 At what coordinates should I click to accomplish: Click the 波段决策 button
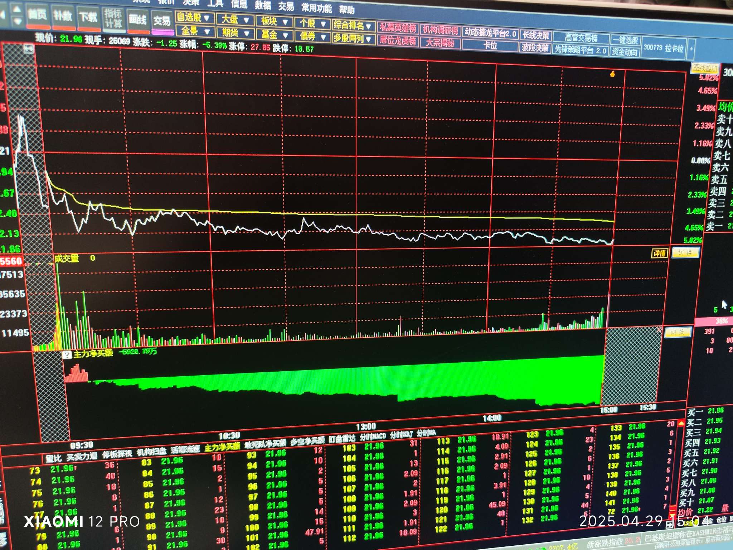[535, 47]
